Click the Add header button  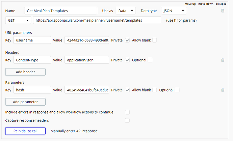pos(25,72)
